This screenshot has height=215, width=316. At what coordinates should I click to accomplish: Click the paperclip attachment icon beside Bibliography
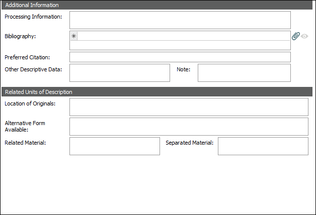tap(296, 36)
